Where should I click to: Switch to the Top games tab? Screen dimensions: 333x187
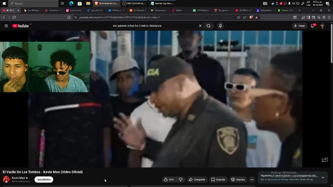tap(222, 10)
